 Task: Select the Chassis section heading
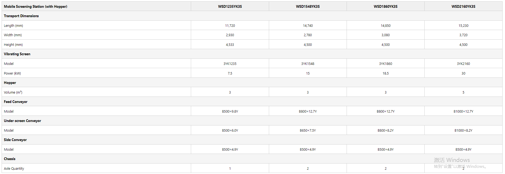coord(10,159)
